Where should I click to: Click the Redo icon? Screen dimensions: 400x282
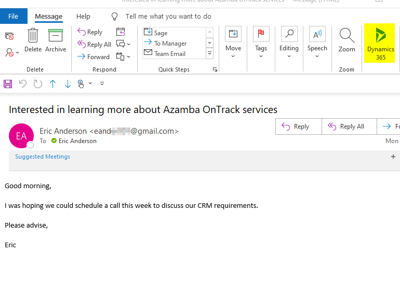click(x=38, y=84)
